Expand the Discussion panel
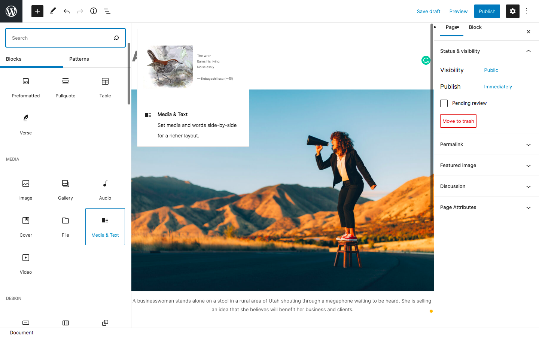The height and width of the screenshot is (337, 539). pyautogui.click(x=487, y=186)
